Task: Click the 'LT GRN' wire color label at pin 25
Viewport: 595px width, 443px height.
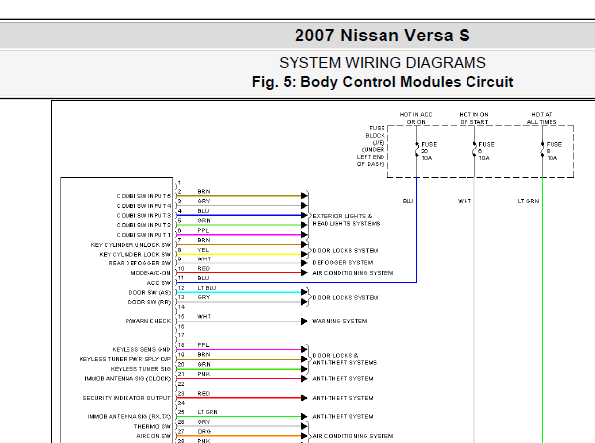Action: click(x=208, y=412)
